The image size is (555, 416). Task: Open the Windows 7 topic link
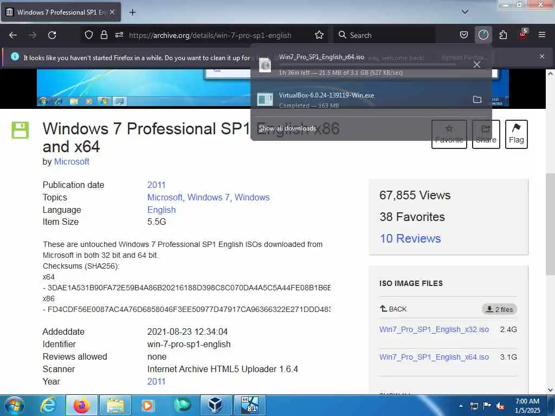pyautogui.click(x=208, y=197)
